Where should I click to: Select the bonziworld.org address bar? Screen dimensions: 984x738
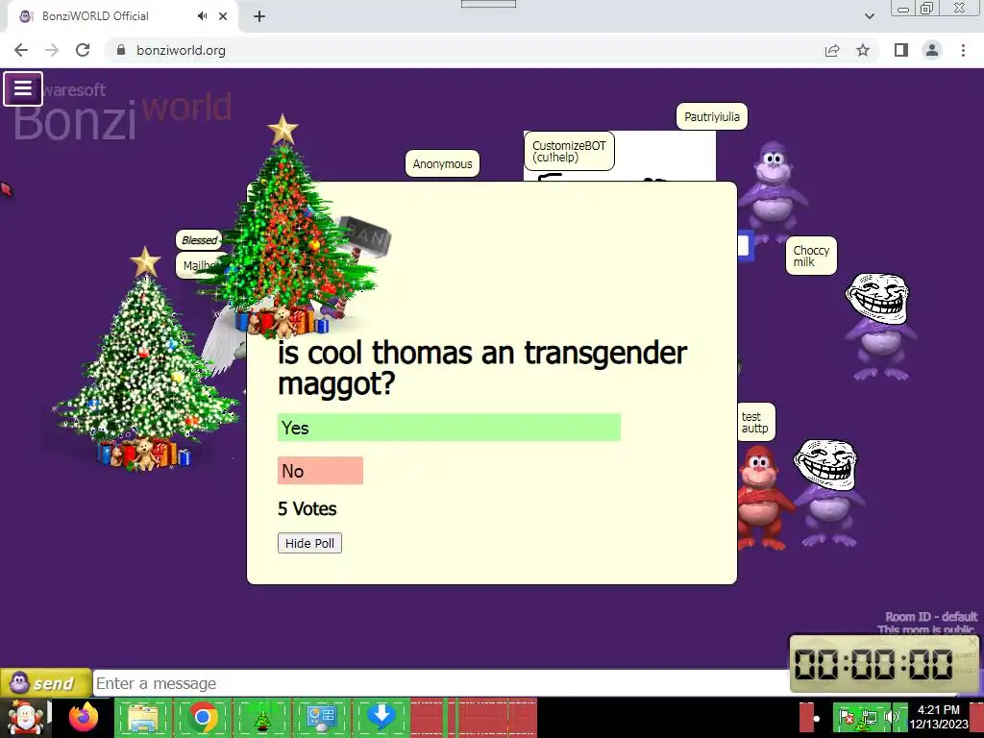click(x=464, y=50)
